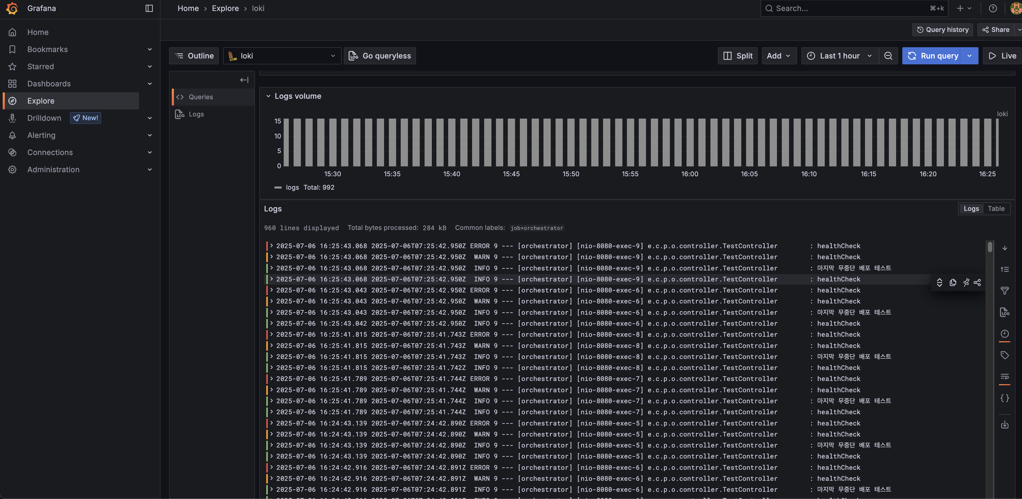The image size is (1022, 499).
Task: Copy shareable link of hovered log line
Action: 977,282
